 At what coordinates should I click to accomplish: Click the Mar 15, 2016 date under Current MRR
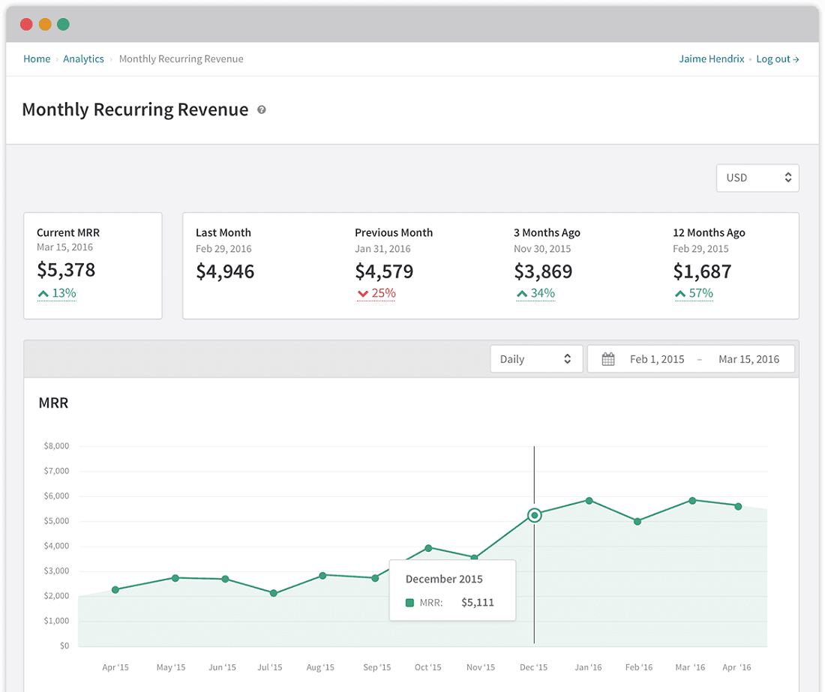click(x=64, y=247)
